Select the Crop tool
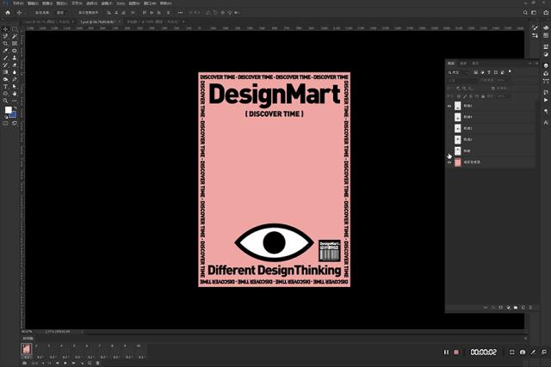The height and width of the screenshot is (367, 551). click(x=5, y=44)
